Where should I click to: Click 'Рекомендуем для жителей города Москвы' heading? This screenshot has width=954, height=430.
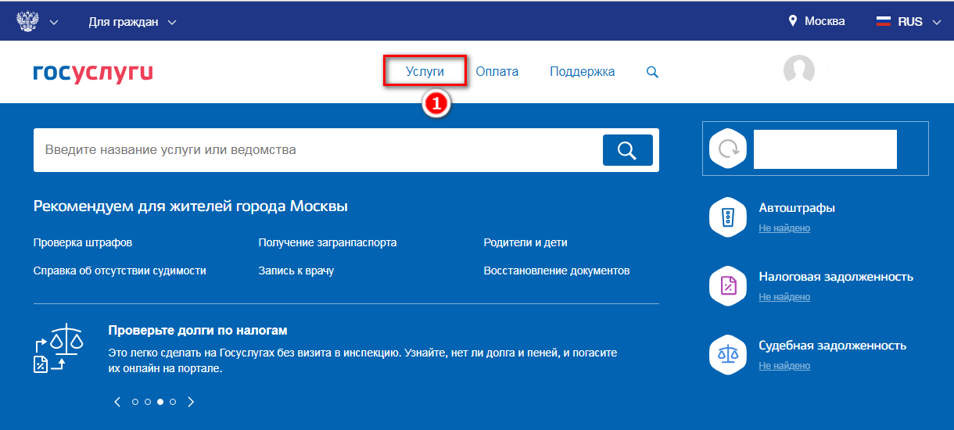pos(191,206)
